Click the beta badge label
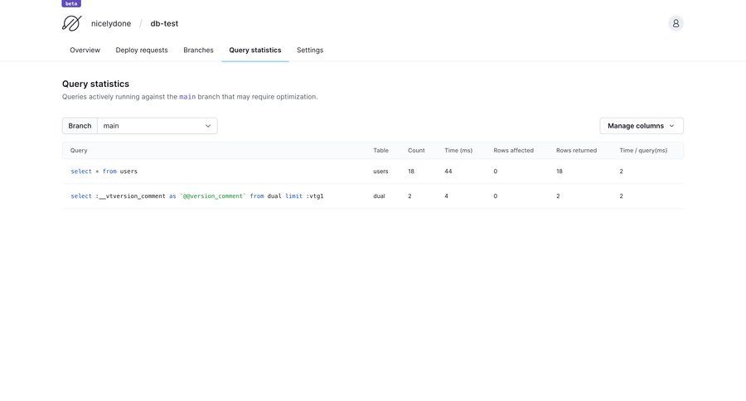Viewport: 746px width, 401px height. pos(71,3)
